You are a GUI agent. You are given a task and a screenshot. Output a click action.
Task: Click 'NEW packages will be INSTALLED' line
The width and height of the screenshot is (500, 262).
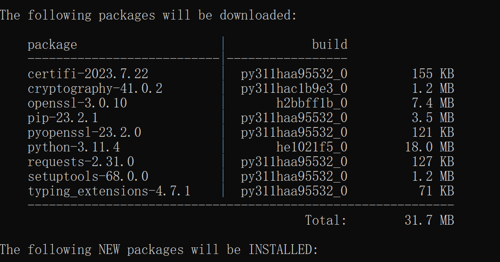pyautogui.click(x=159, y=250)
